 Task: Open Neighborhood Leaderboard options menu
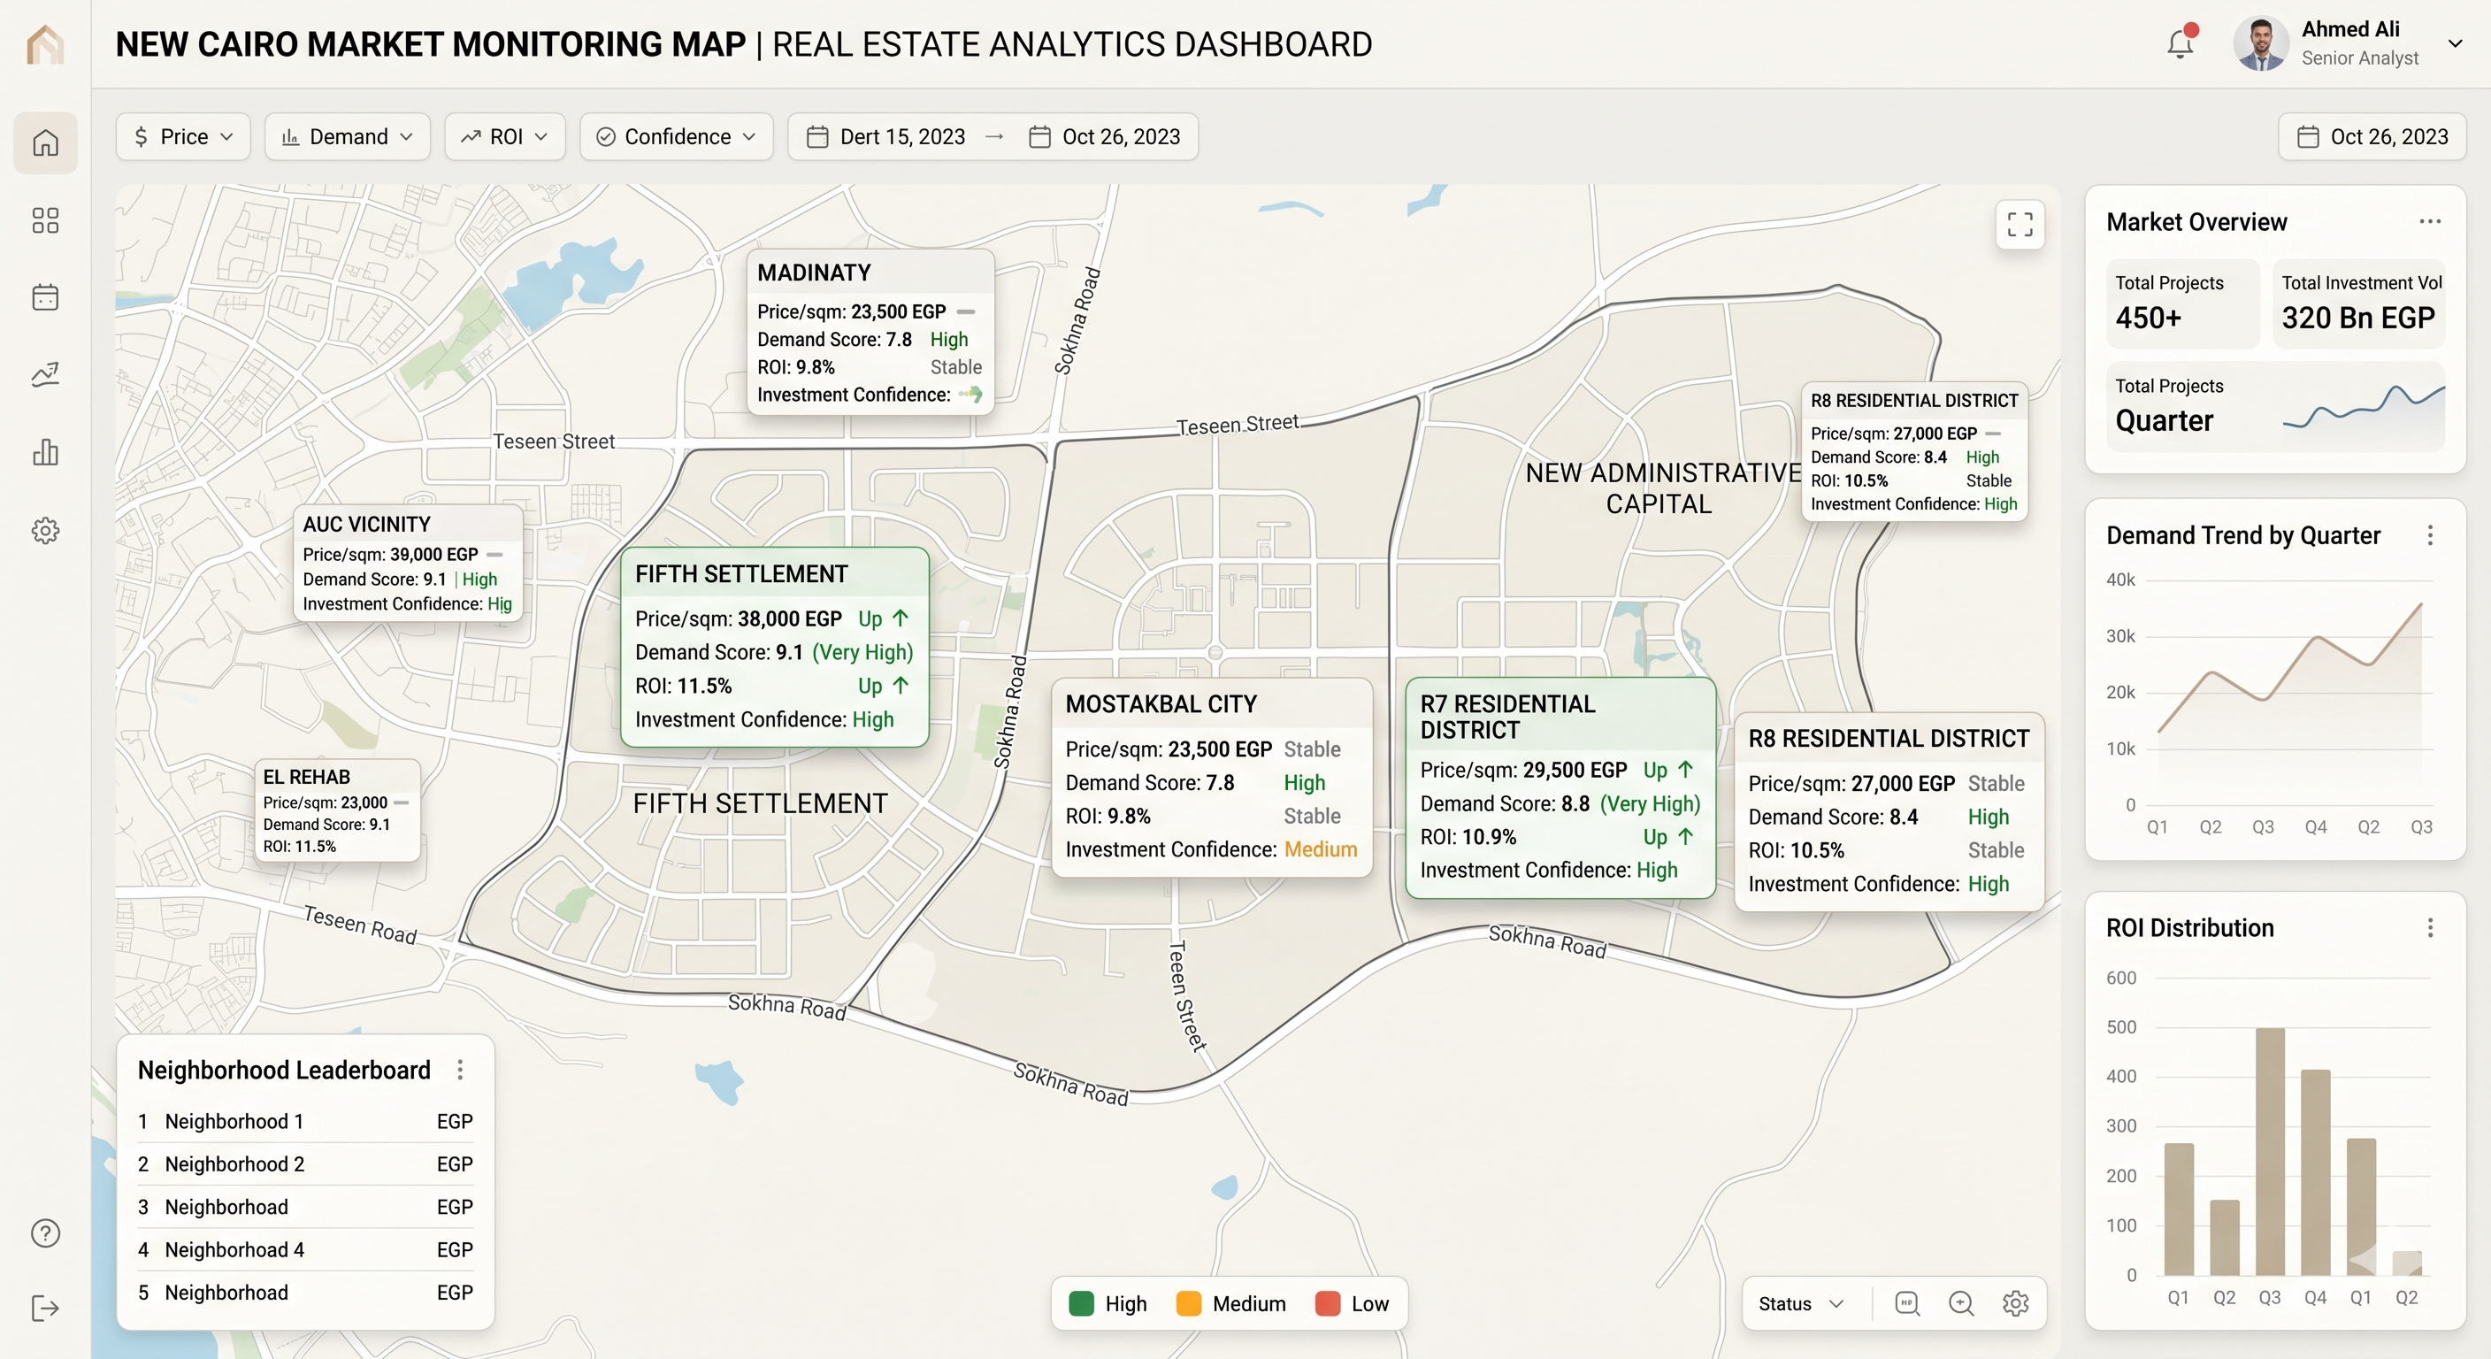pos(460,1069)
